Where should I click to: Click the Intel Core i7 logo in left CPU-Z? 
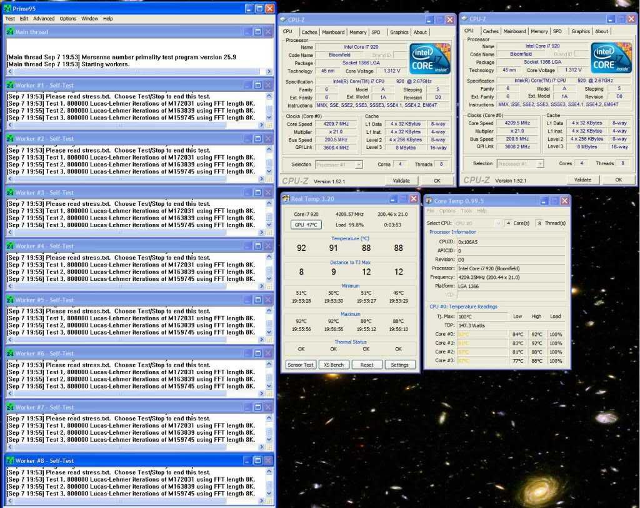pos(430,58)
